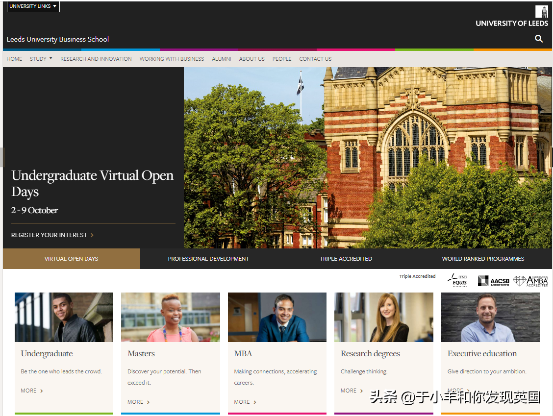The width and height of the screenshot is (553, 416).
Task: Click the Masters student photo
Action: point(170,318)
